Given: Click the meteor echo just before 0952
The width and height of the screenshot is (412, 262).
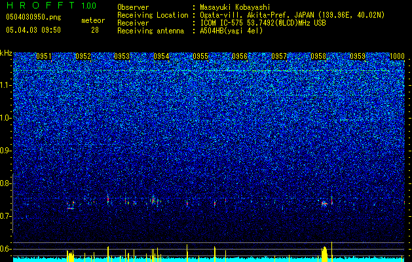Looking at the screenshot, I should (x=71, y=206).
